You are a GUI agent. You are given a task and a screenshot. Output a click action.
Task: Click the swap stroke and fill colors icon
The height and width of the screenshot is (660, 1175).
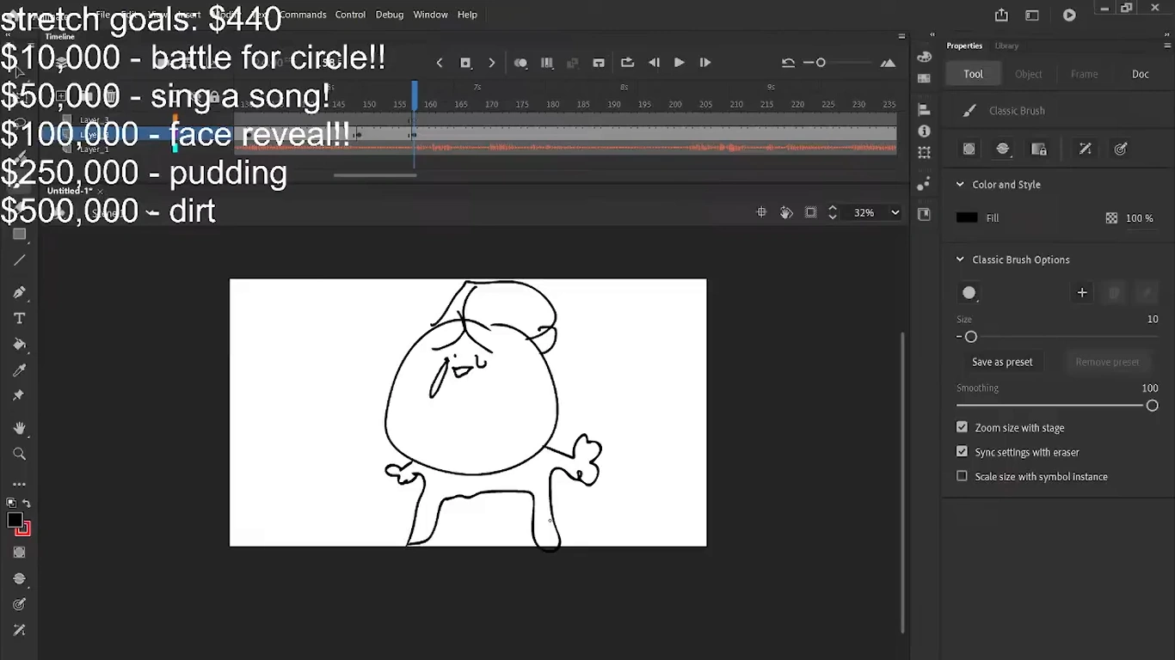[x=27, y=504]
